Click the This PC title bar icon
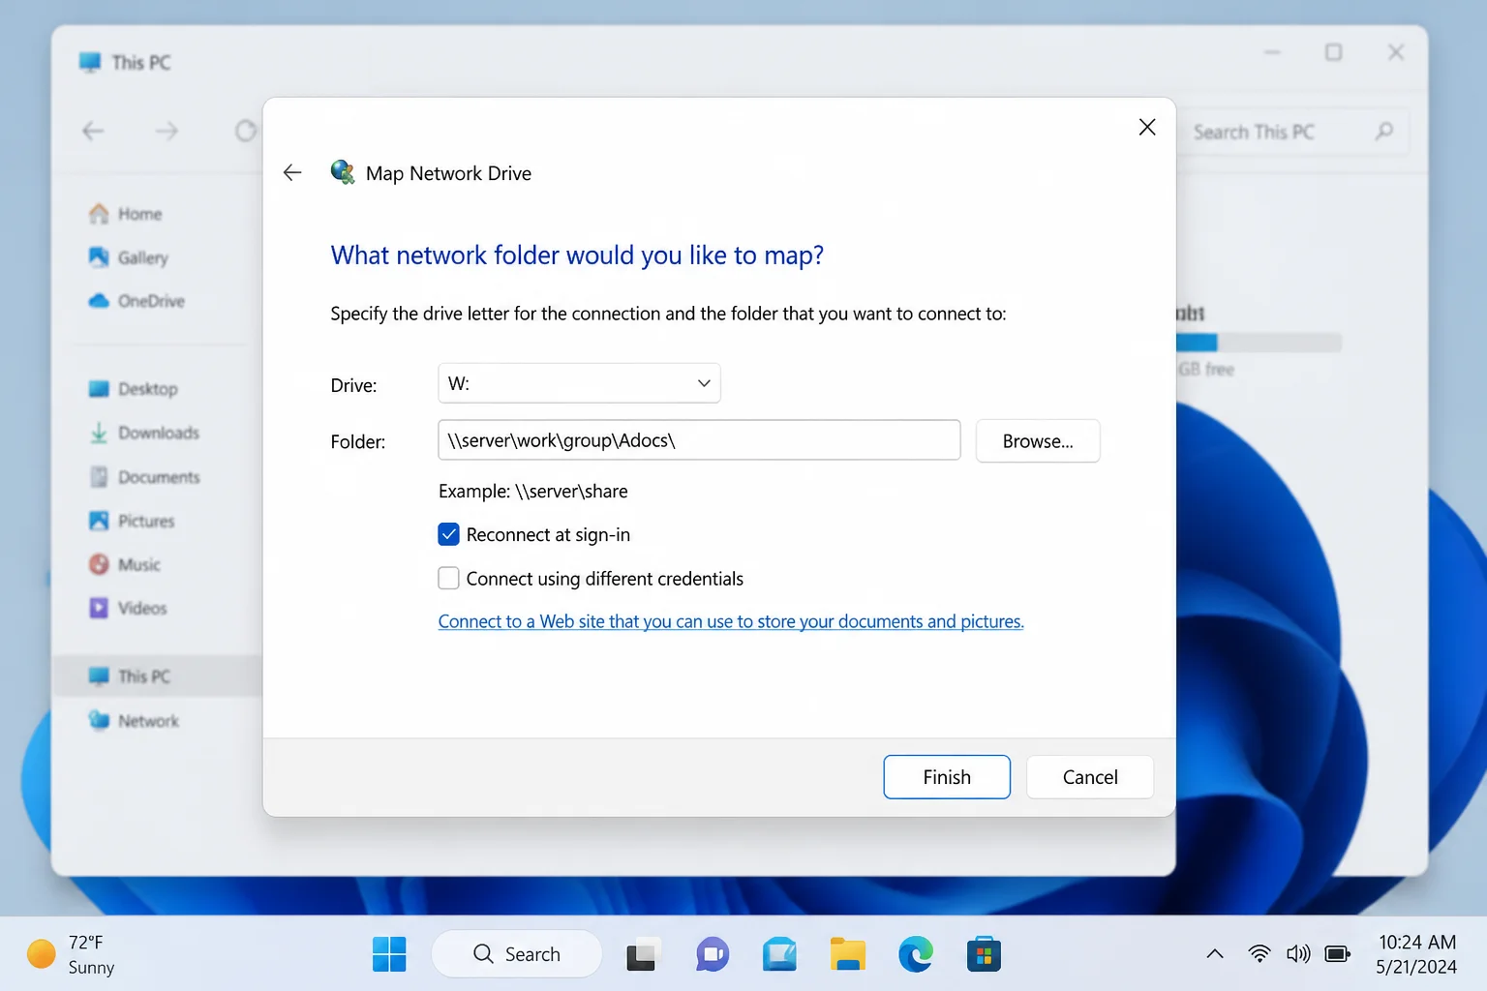The height and width of the screenshot is (991, 1487). 90,62
